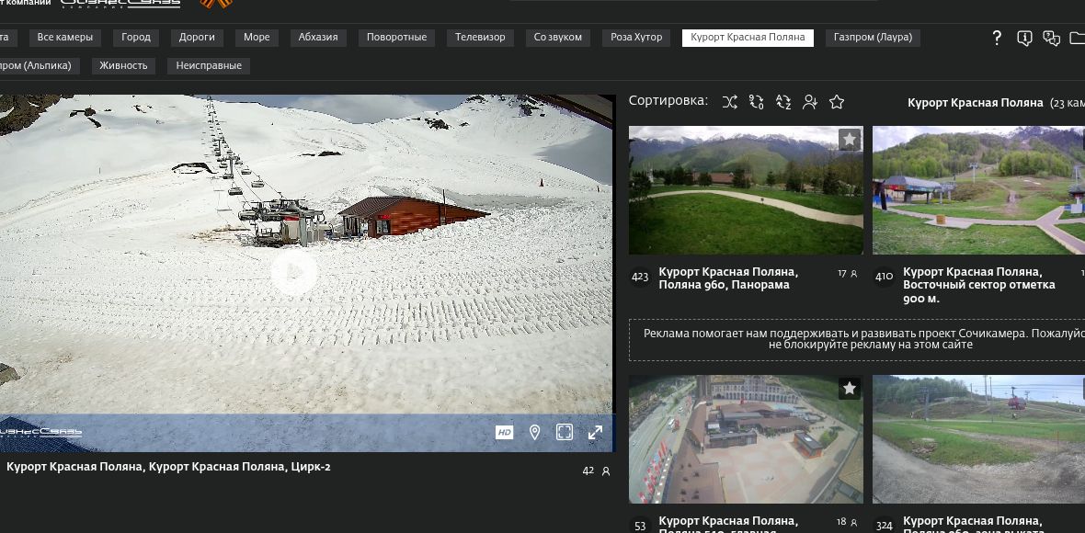
Task: Click the Цирк-2 camera title text
Action: click(x=169, y=467)
